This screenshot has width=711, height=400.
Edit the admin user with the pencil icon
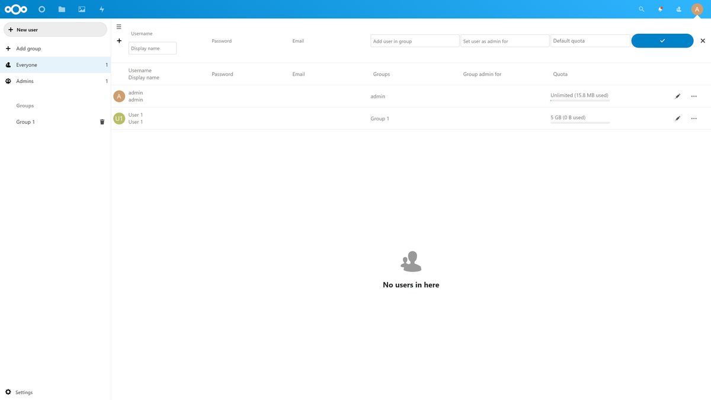coord(678,95)
